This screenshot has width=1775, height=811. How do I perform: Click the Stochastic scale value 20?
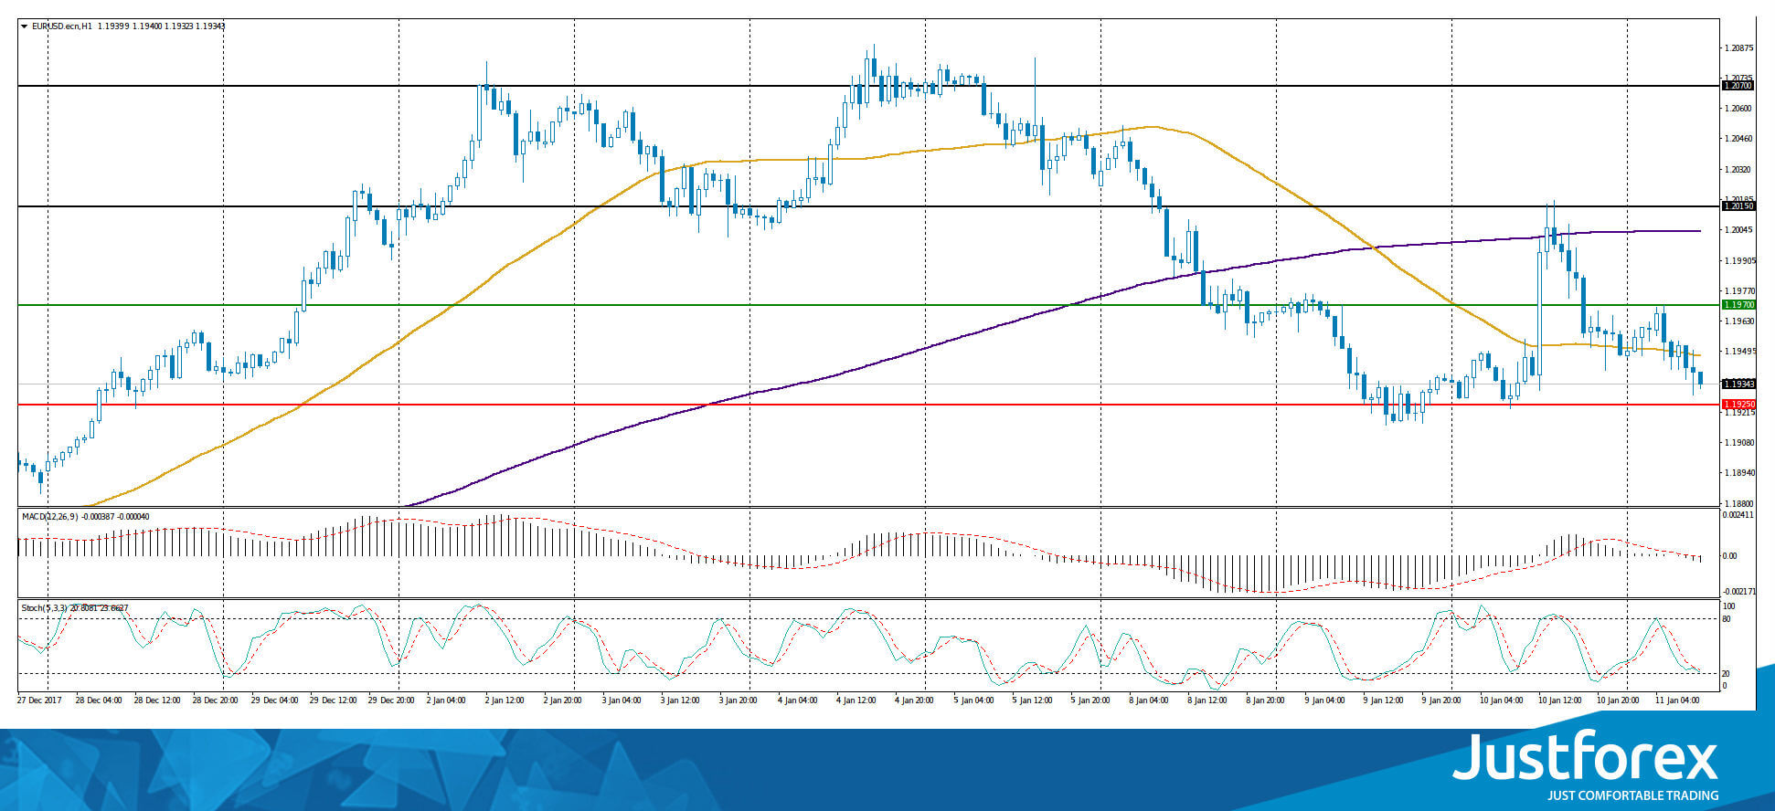click(x=1727, y=674)
